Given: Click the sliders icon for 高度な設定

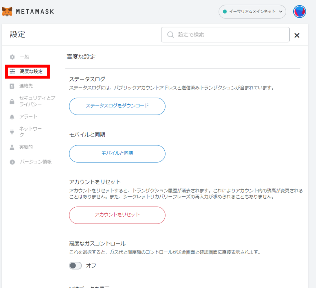Looking at the screenshot, I should point(12,71).
